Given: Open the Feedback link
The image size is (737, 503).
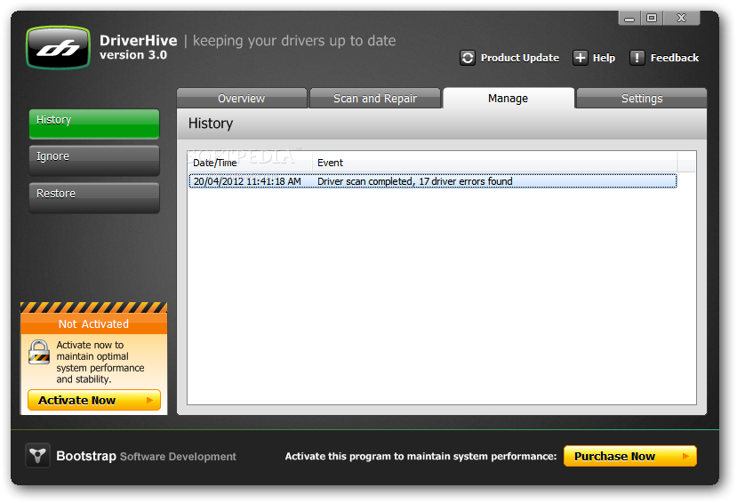Looking at the screenshot, I should point(675,58).
